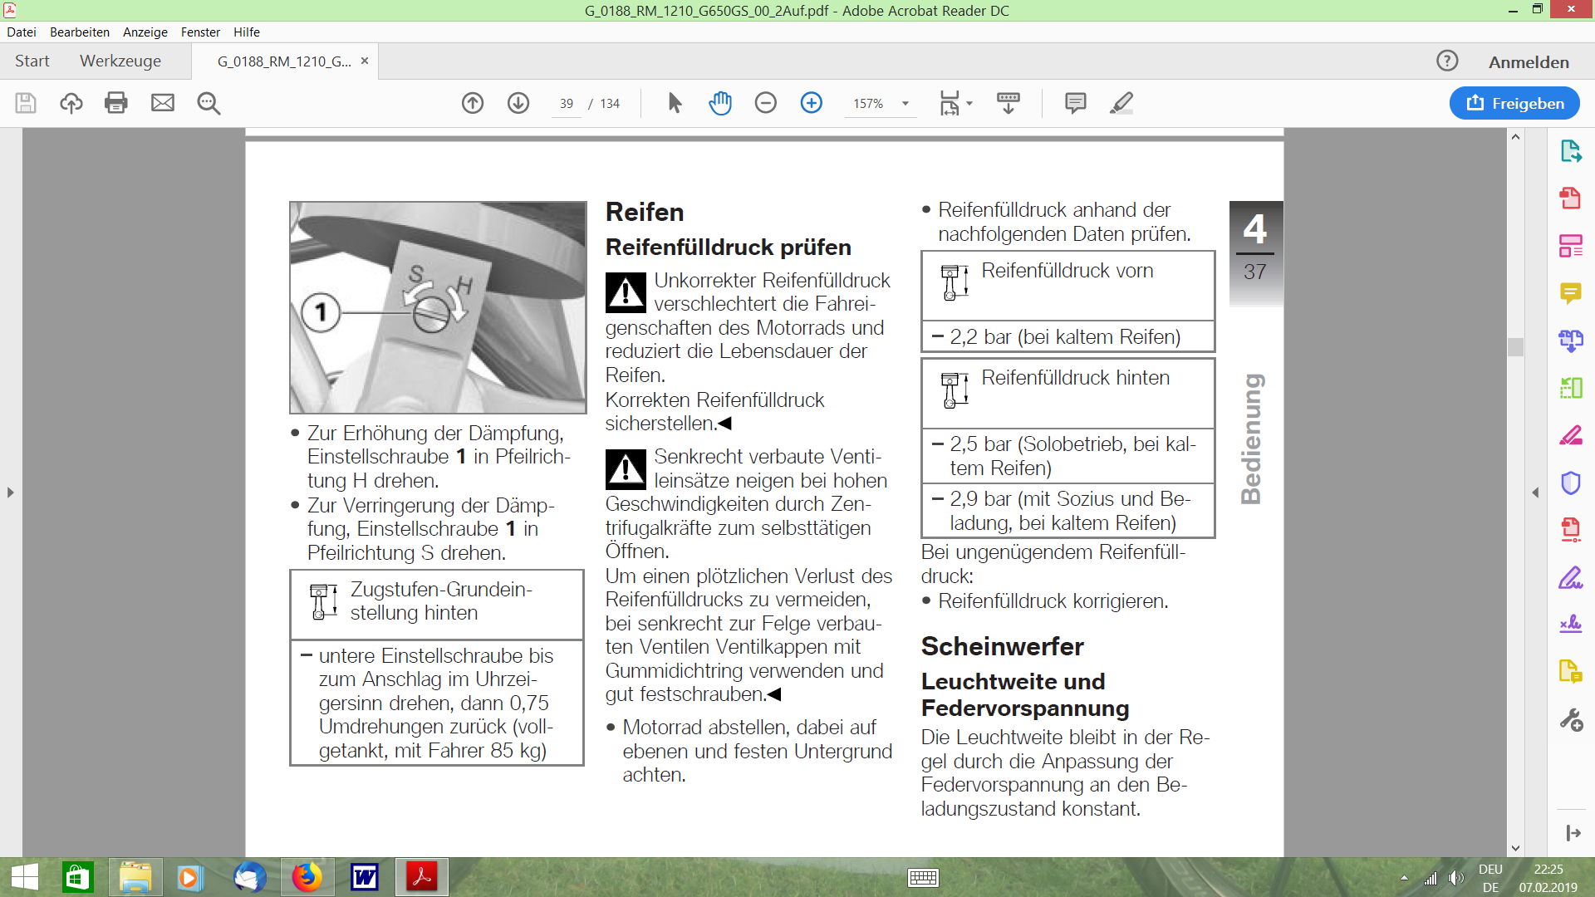
Task: Go to next page arrow
Action: (x=518, y=103)
